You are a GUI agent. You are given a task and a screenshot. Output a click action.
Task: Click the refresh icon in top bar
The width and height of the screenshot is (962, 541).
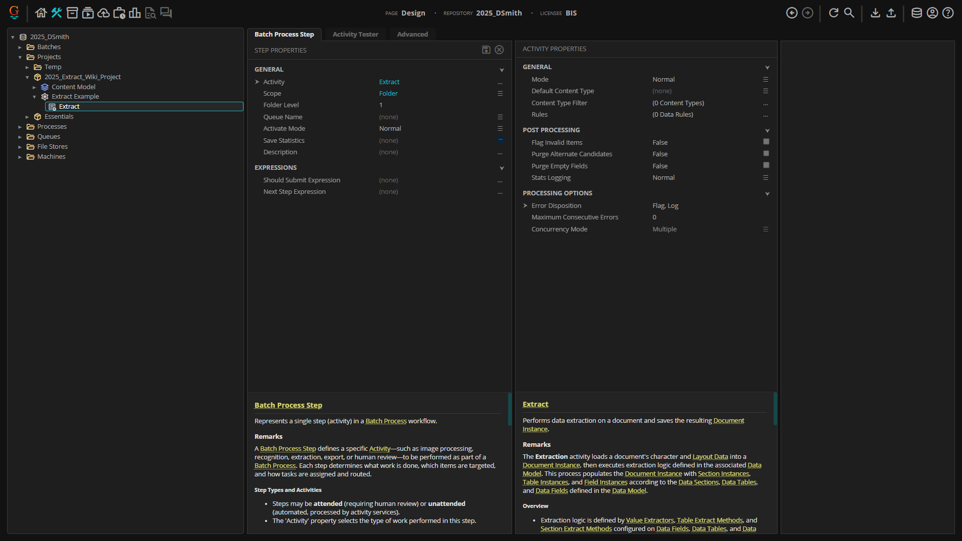pyautogui.click(x=833, y=13)
